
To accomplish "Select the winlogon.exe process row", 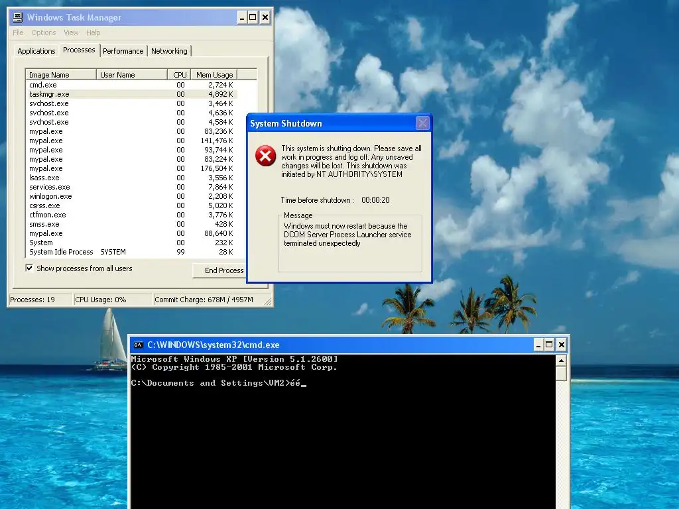I will tap(132, 196).
